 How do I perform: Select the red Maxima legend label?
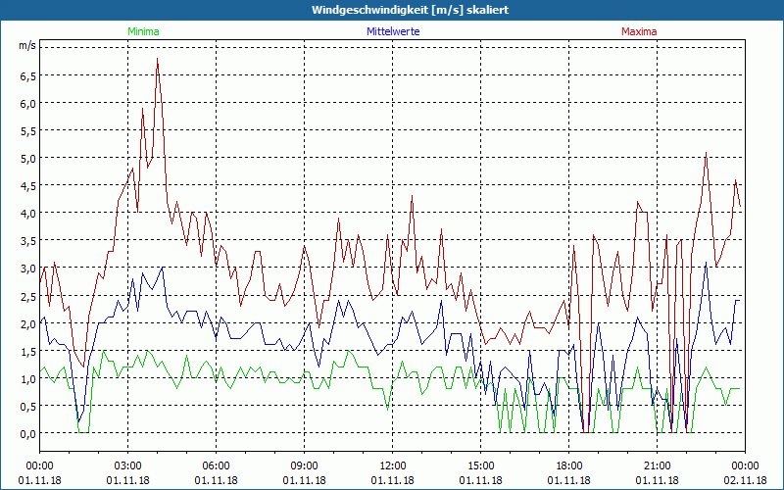[x=639, y=31]
